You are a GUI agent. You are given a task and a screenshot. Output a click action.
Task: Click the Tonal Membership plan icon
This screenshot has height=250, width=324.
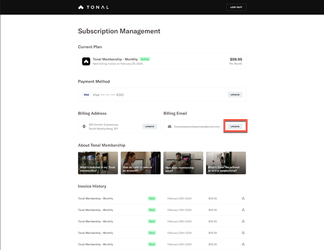86,61
